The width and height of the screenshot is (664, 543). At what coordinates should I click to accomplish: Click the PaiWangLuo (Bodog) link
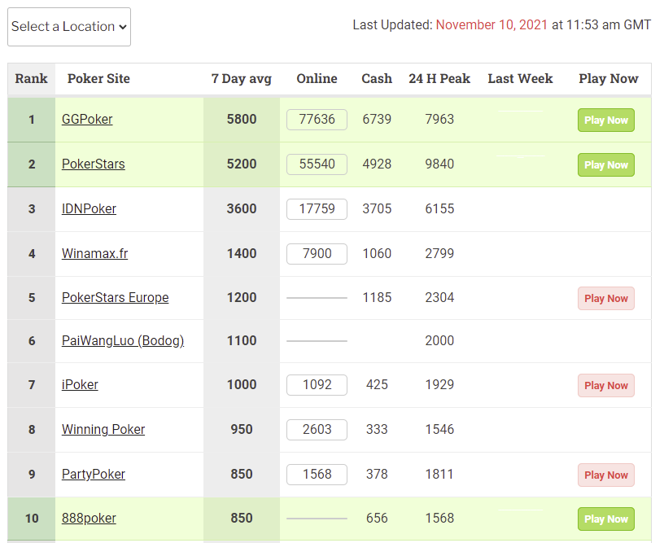click(x=123, y=341)
